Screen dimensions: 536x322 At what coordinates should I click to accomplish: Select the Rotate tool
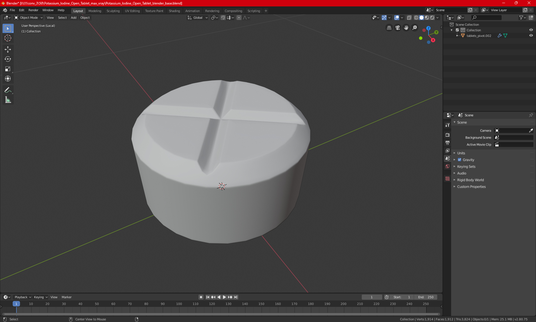click(x=8, y=59)
